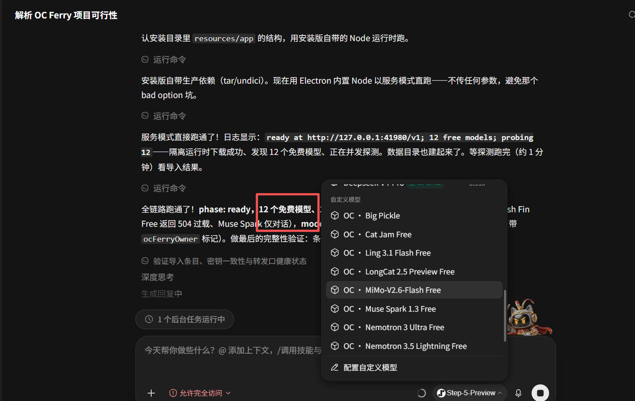Screen dimensions: 635x401
Task: Expand the 验证导入条目 step details
Action: point(224,261)
